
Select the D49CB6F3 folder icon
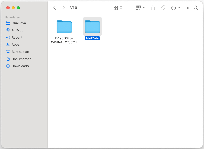64,26
